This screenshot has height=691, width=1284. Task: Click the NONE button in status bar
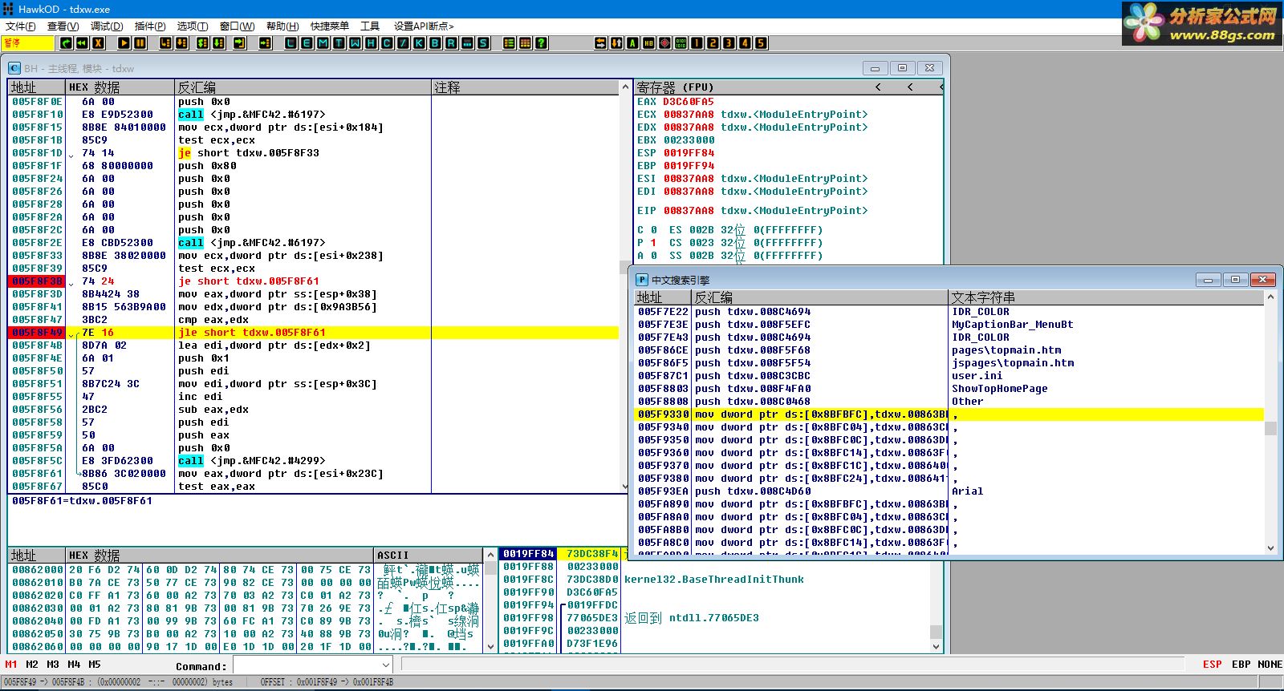(1270, 665)
